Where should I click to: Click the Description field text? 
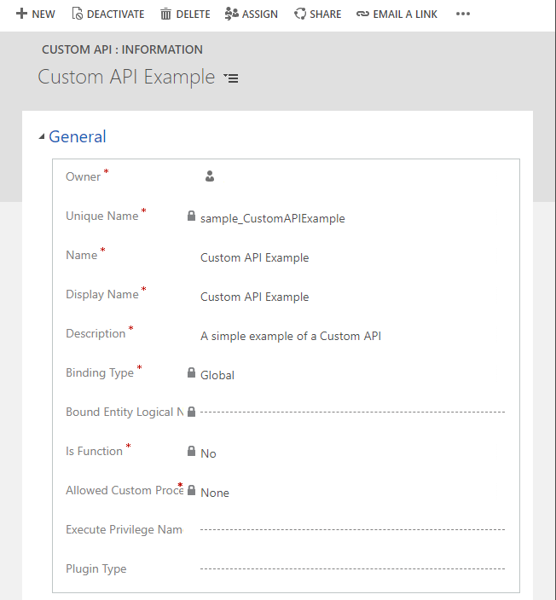coord(290,336)
